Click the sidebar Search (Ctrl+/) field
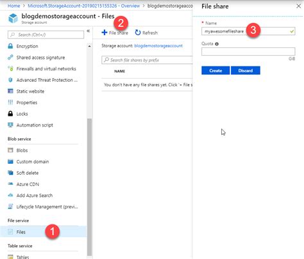This screenshot has height=259, width=304. point(46,35)
